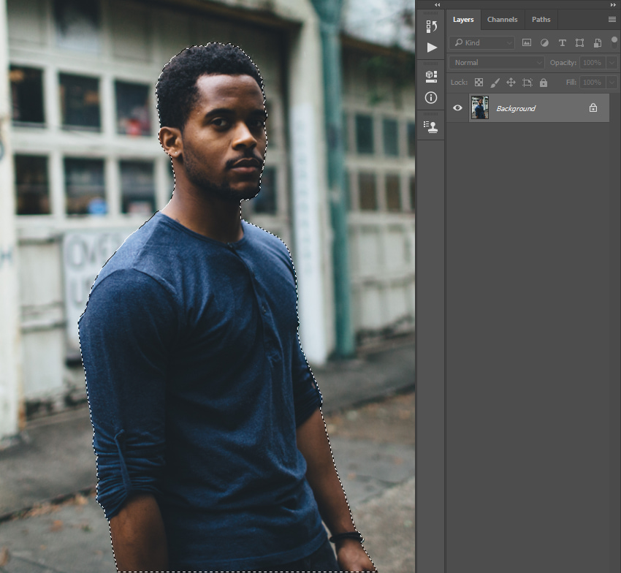Open the Kind filter type dropdown

(x=482, y=43)
